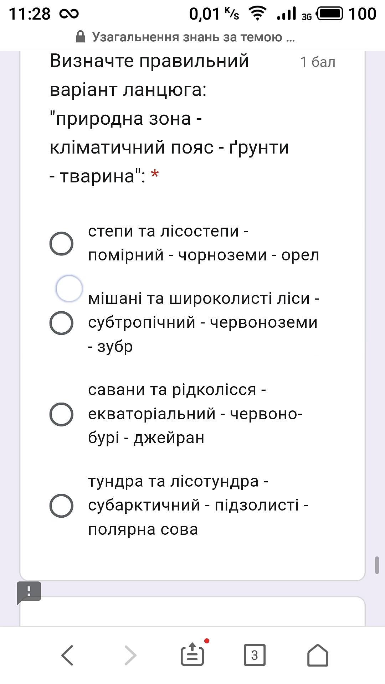
Task: Tap the Wi-Fi status icon
Action: point(257,14)
